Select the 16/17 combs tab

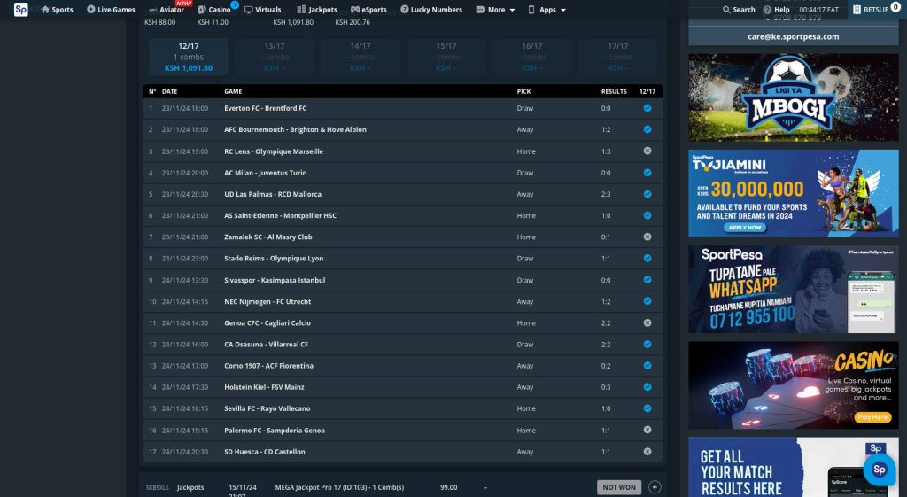pyautogui.click(x=532, y=57)
